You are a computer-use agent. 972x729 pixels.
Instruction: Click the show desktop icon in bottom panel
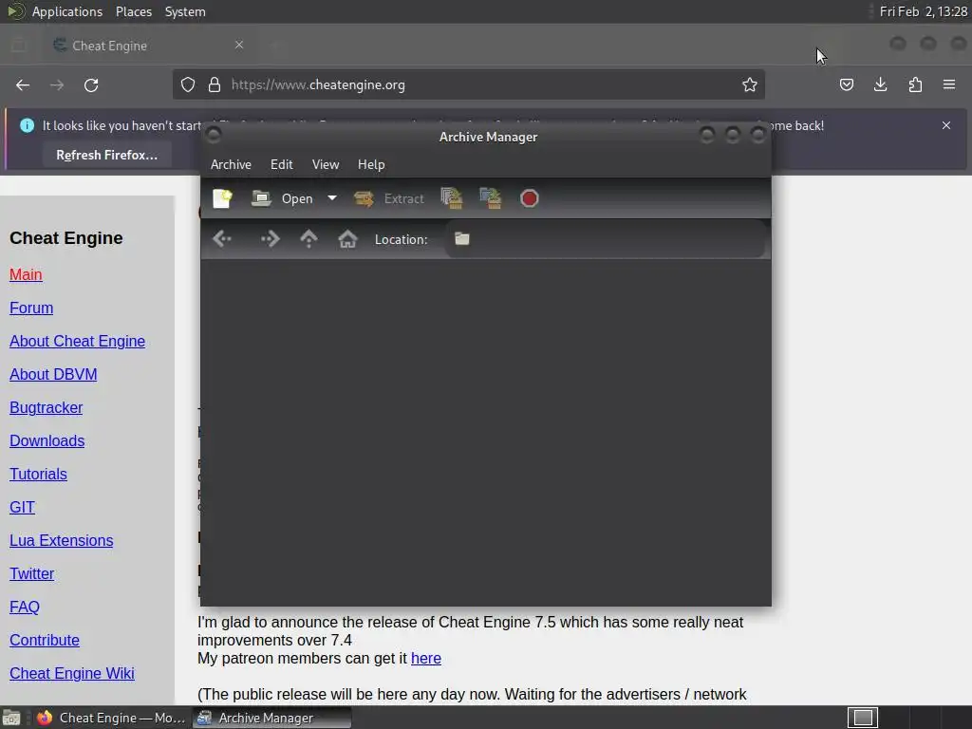tap(11, 718)
